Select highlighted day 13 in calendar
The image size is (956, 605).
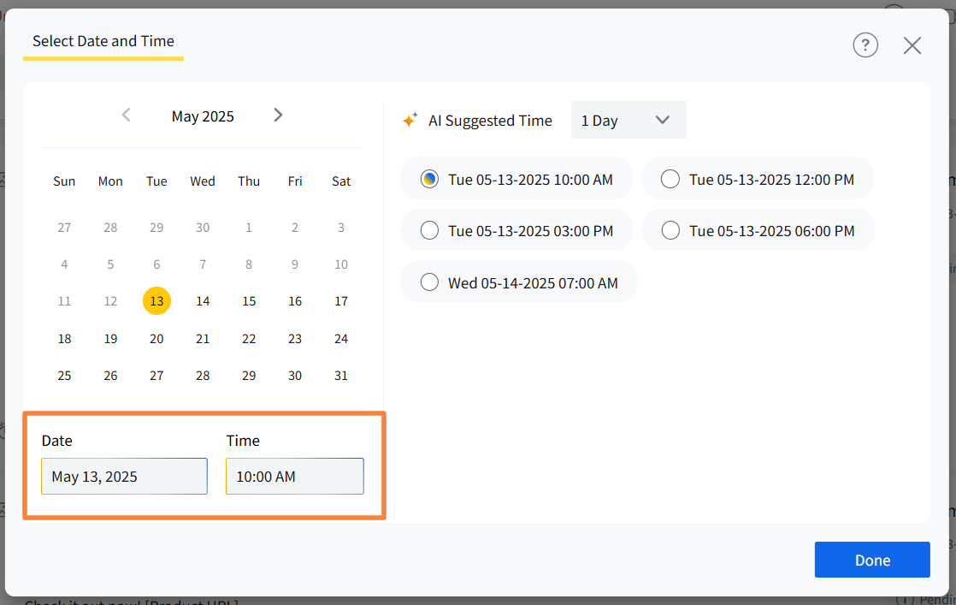coord(156,301)
